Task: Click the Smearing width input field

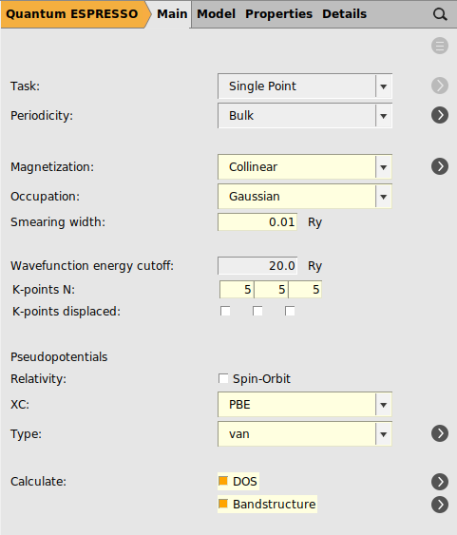Action: tap(257, 221)
